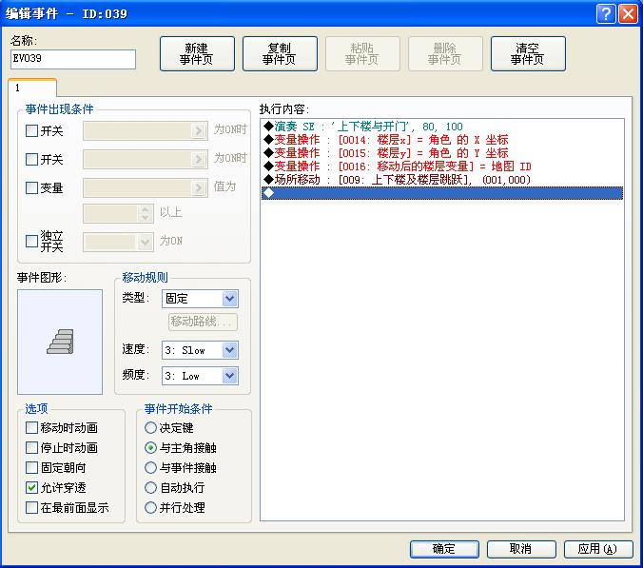Click the 名称 input field EV039
643x568 pixels.
(73, 59)
